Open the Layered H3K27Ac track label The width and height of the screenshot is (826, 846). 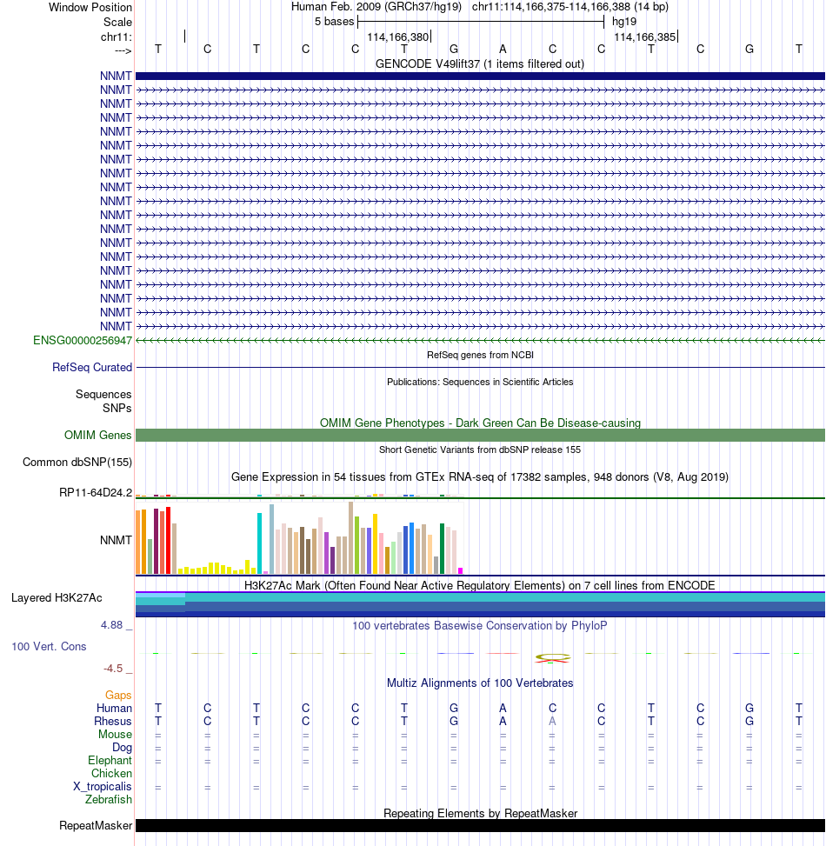tap(57, 598)
